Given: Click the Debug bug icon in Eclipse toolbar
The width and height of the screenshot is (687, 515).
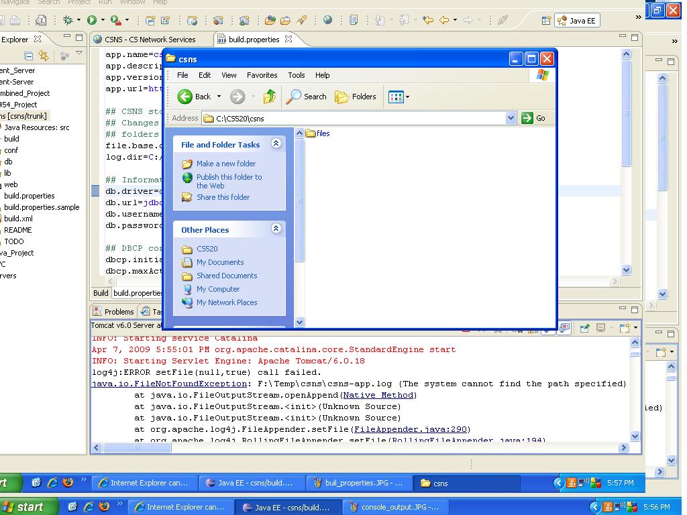Looking at the screenshot, I should 67,20.
